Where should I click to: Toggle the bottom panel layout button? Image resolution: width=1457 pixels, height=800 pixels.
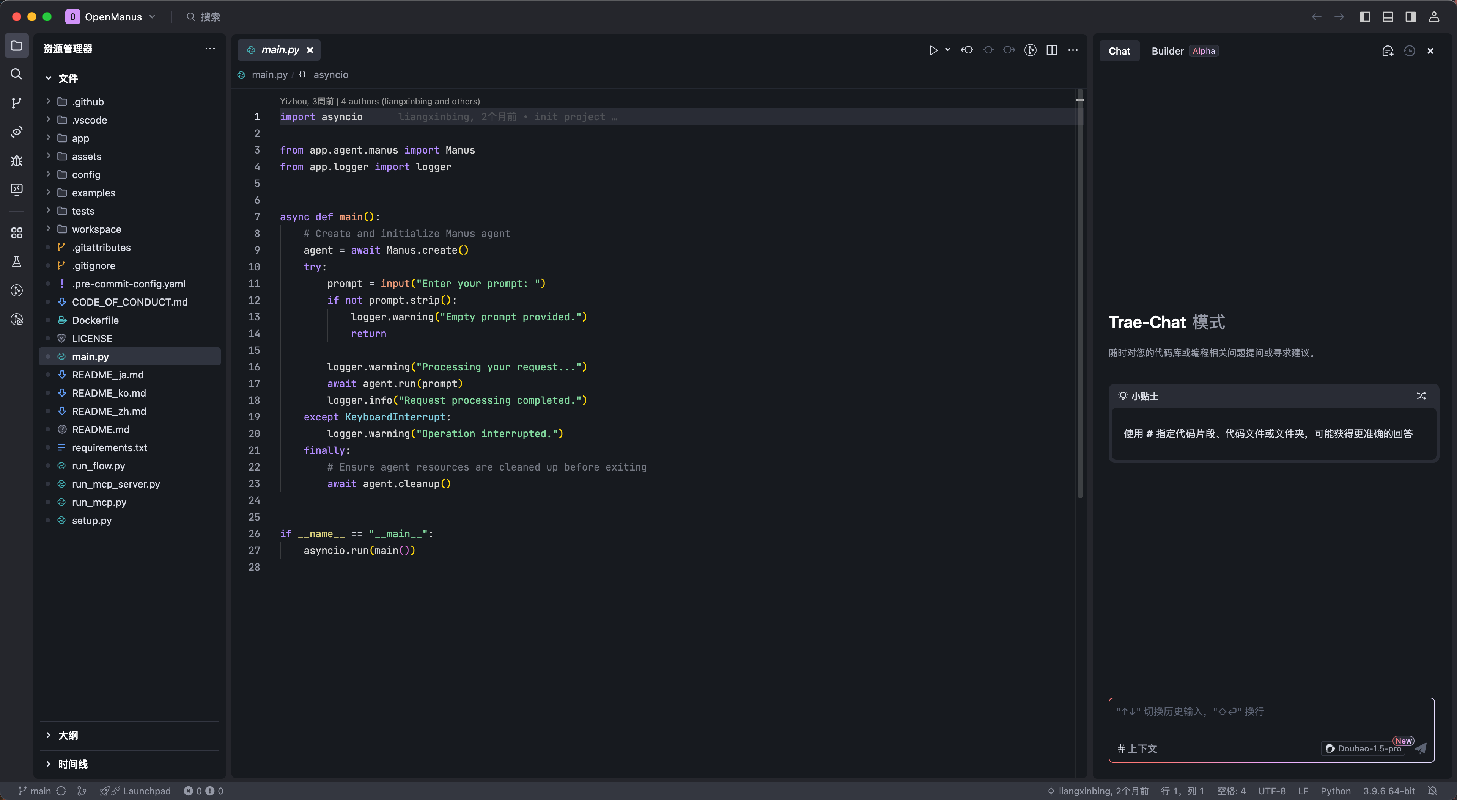click(1388, 17)
